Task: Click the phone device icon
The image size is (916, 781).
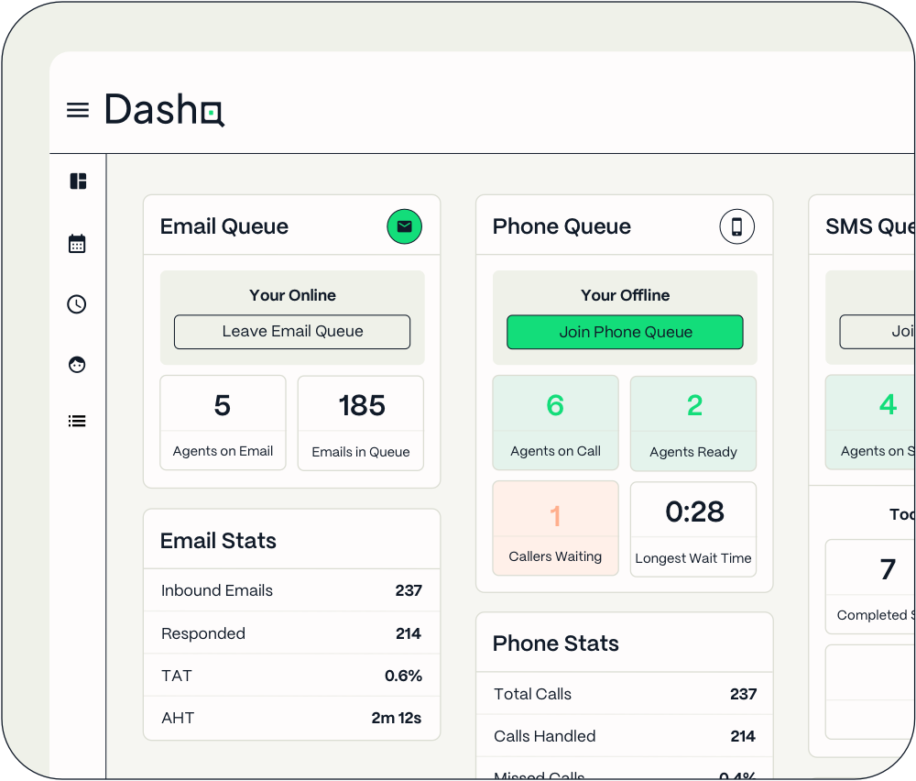Action: tap(736, 226)
